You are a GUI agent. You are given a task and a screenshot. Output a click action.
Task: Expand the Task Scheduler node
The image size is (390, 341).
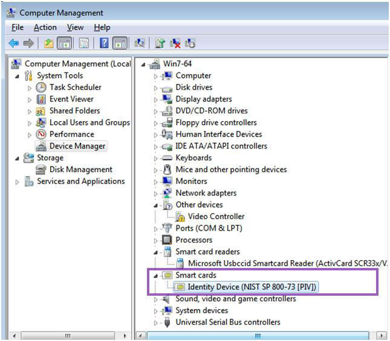tap(30, 88)
